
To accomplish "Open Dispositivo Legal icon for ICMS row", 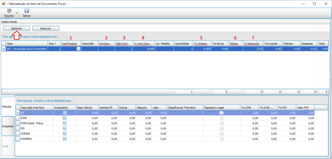I will point(222,118).
